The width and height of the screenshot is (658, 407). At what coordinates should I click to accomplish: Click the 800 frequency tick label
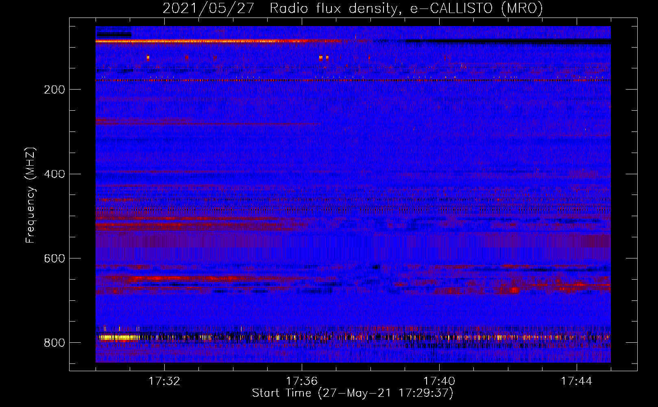(54, 343)
